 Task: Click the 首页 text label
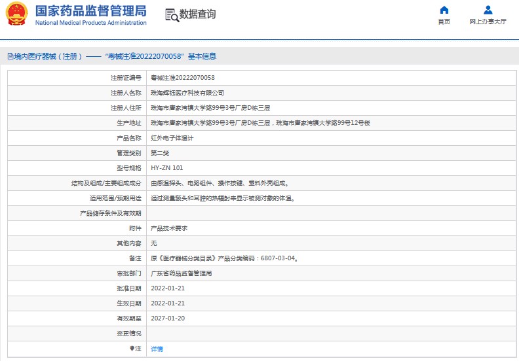(x=444, y=22)
